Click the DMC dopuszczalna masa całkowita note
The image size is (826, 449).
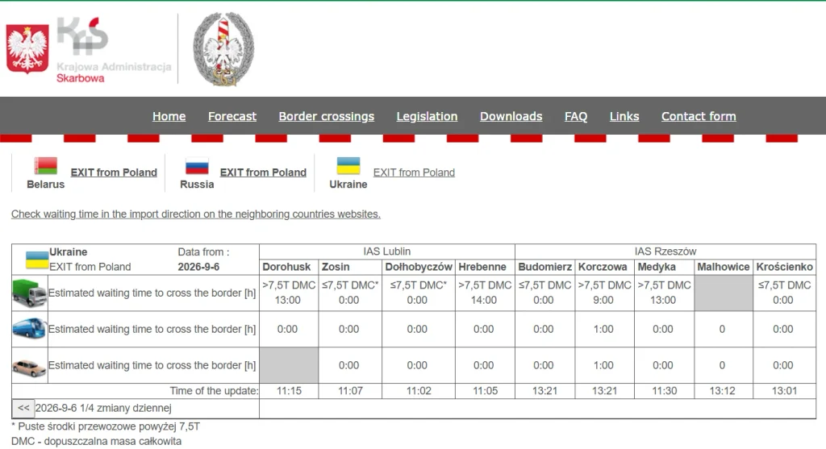tap(97, 441)
